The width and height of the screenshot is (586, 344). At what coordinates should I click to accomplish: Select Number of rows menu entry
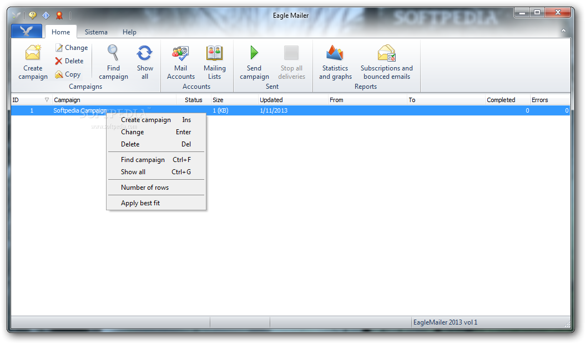click(156, 188)
